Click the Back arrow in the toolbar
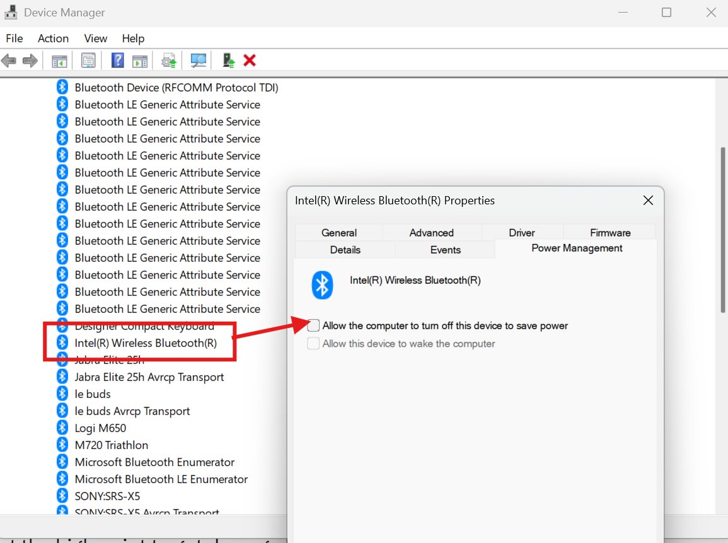This screenshot has width=728, height=543. click(9, 61)
